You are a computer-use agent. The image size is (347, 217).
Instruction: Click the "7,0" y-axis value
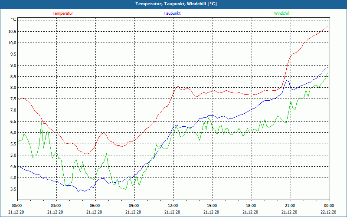13,110
